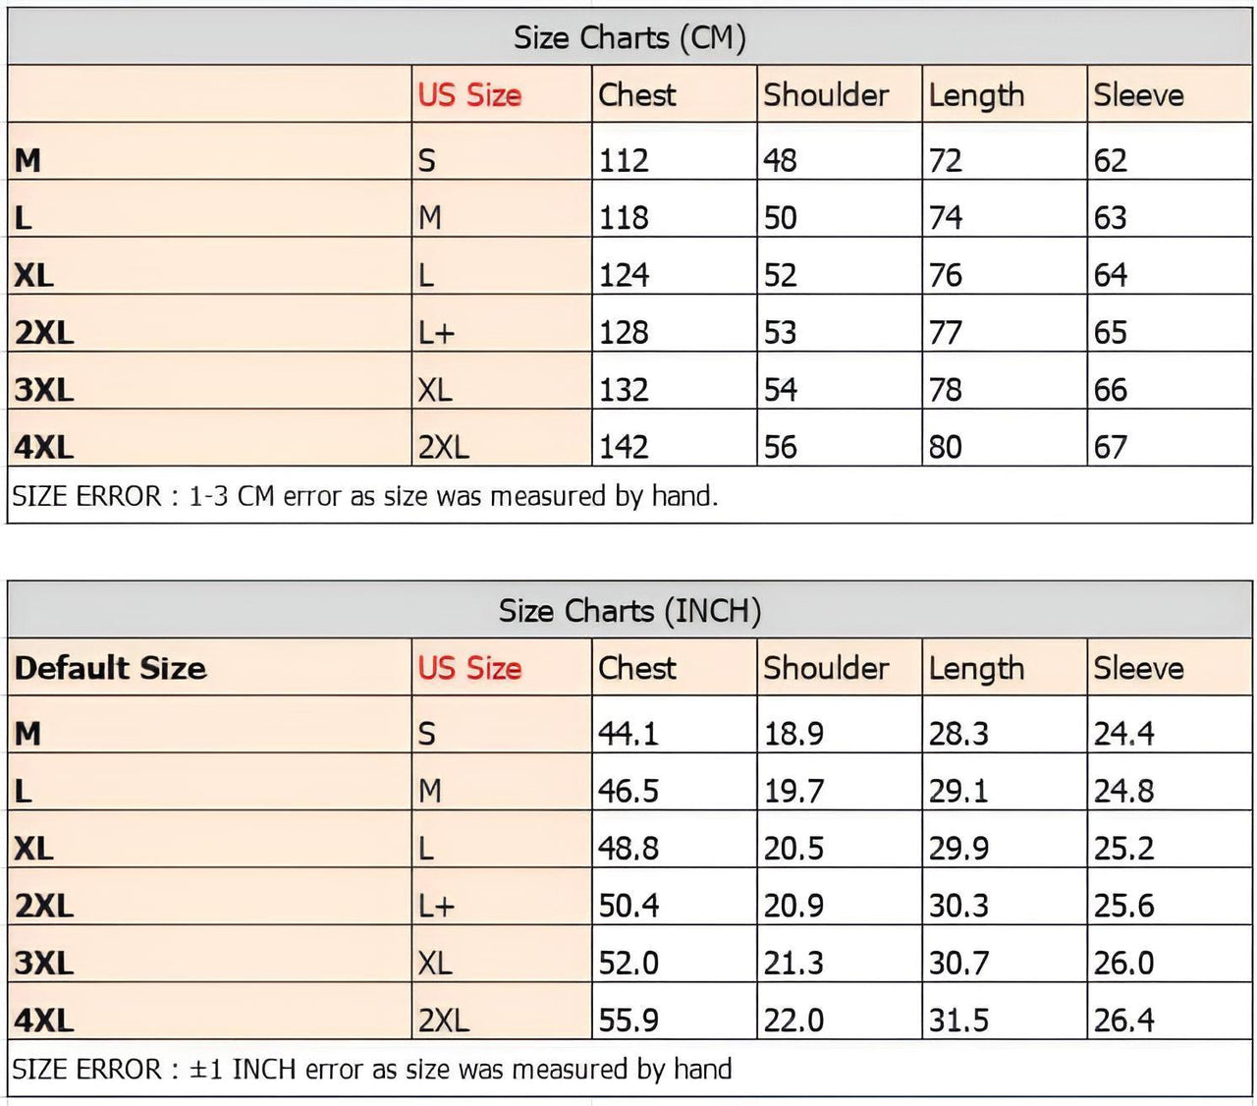Click the CM size error note
Image resolution: width=1257 pixels, height=1106 pixels.
click(365, 496)
